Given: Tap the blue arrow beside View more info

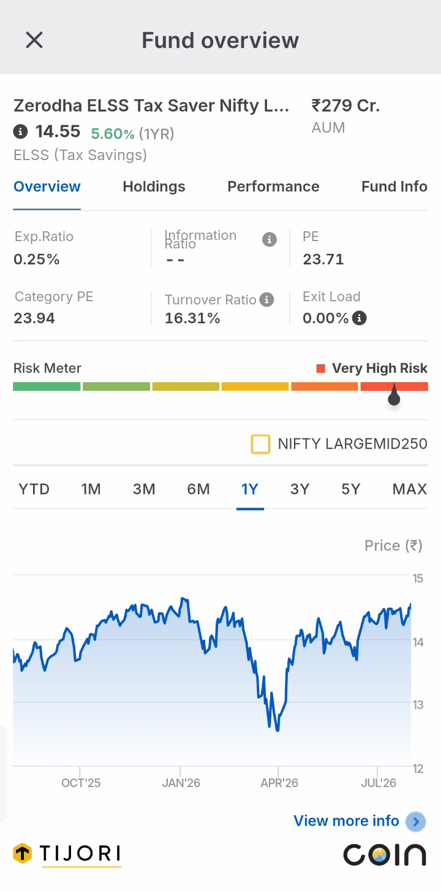Looking at the screenshot, I should (x=416, y=821).
